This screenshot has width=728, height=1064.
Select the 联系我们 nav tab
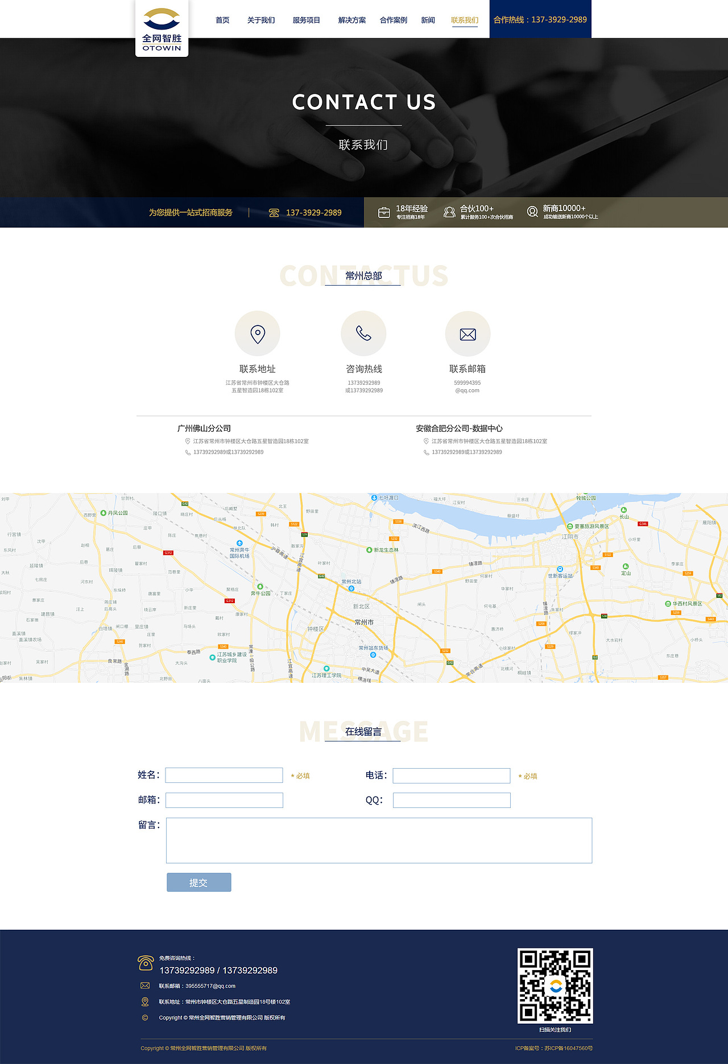point(465,20)
